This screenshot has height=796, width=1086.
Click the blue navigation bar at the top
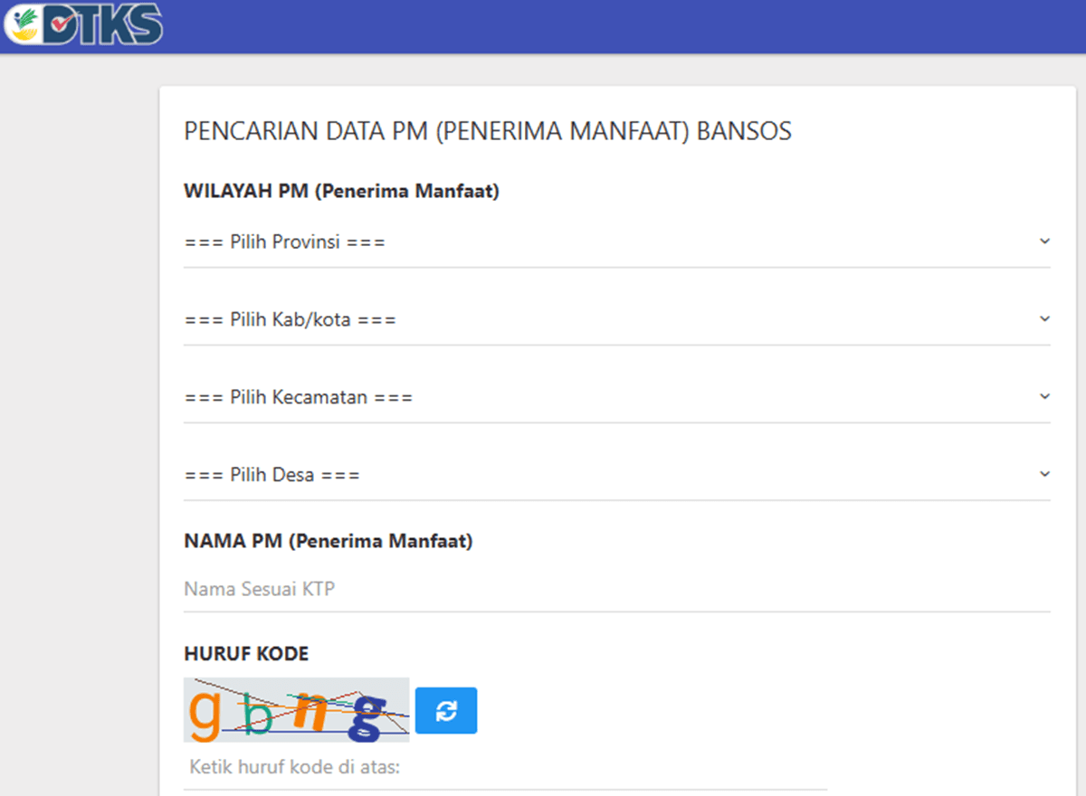point(543,26)
